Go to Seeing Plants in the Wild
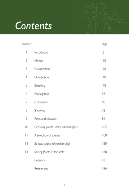The width and height of the screenshot is (129, 187). [x=49, y=152]
